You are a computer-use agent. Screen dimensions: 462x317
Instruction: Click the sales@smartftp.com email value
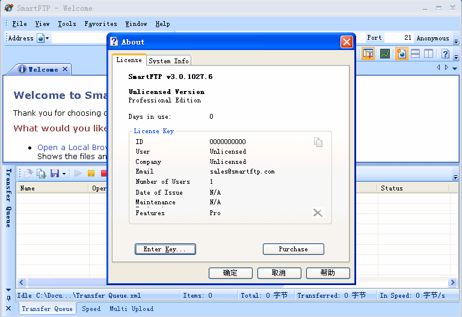tap(242, 172)
